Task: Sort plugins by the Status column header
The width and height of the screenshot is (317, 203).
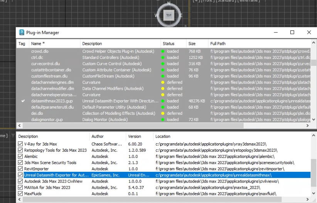Action: click(174, 44)
